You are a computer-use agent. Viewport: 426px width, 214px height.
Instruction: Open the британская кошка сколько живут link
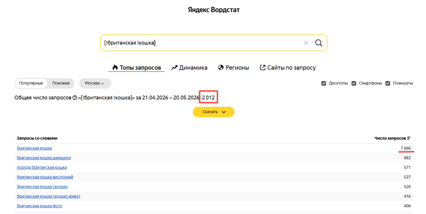tap(48, 196)
